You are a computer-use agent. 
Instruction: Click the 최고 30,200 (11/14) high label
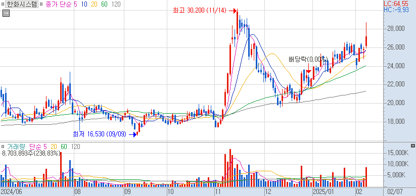coord(200,11)
